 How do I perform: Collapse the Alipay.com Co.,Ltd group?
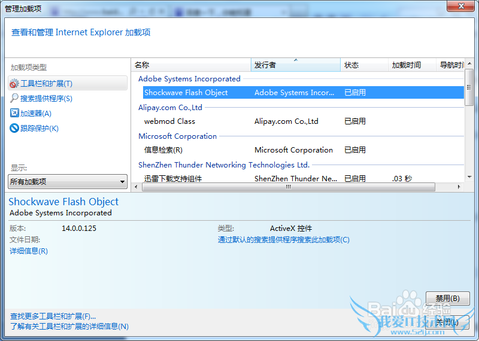pos(170,108)
